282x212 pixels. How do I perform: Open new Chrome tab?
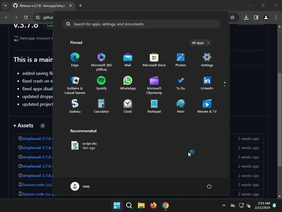click(80, 6)
